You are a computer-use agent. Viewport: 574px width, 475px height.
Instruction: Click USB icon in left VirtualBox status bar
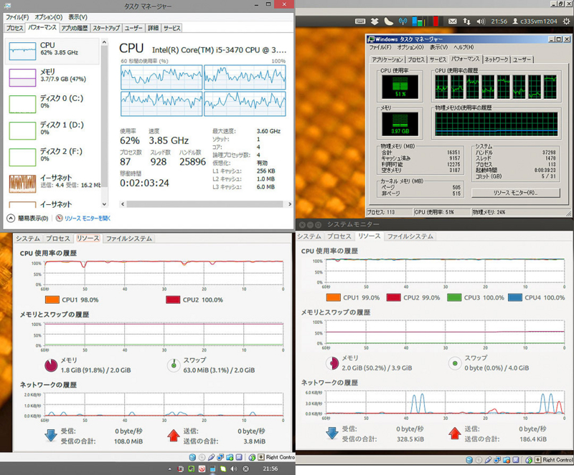pyautogui.click(x=211, y=457)
